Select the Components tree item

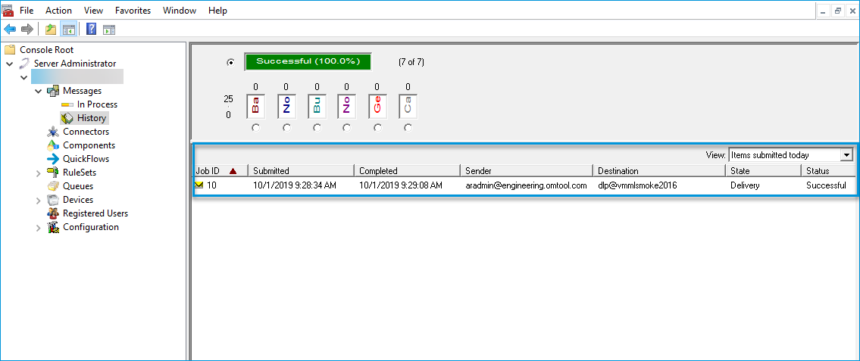coord(89,145)
